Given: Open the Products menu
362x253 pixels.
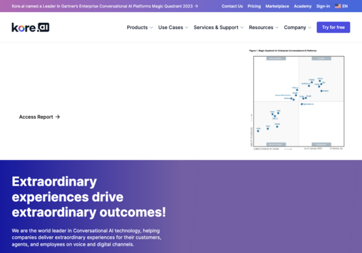Looking at the screenshot, I should [x=137, y=28].
